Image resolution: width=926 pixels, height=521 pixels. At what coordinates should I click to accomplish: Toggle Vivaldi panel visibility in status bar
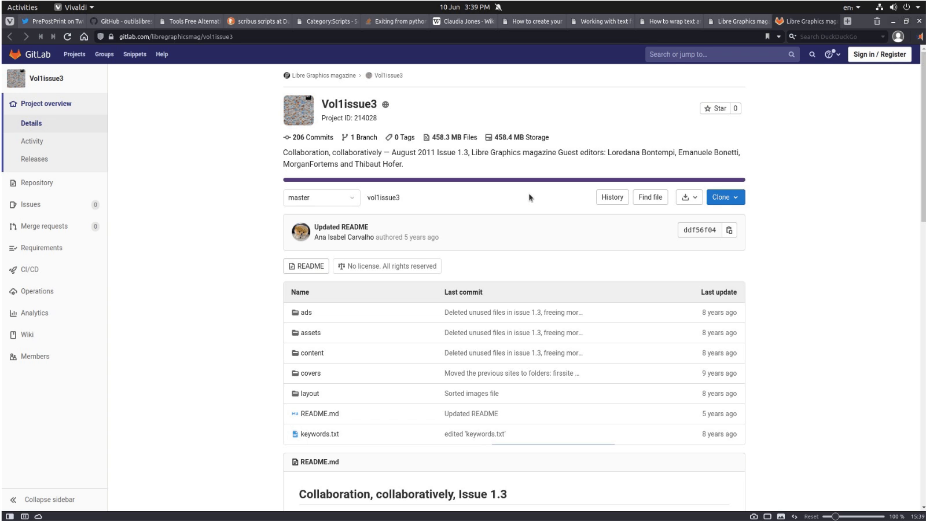click(x=10, y=516)
